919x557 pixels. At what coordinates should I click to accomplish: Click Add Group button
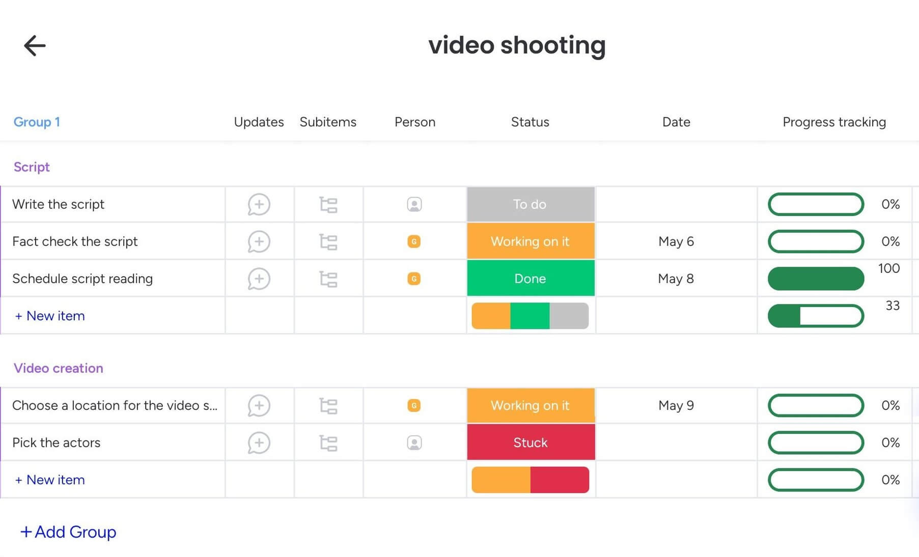(68, 532)
